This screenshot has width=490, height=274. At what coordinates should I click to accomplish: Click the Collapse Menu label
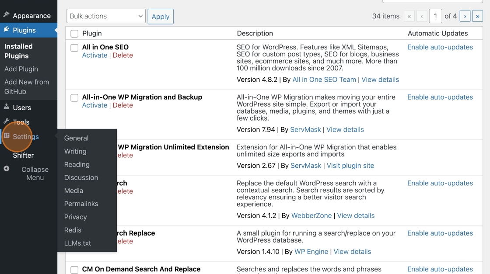click(35, 173)
